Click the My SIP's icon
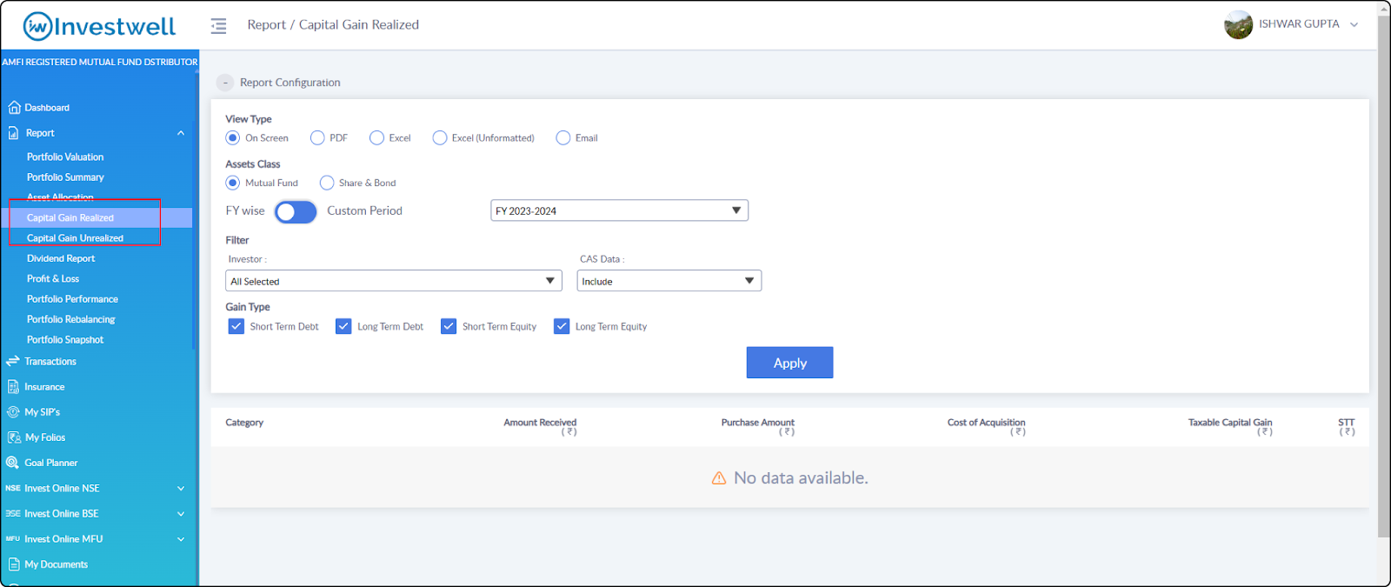1391x587 pixels. pyautogui.click(x=13, y=412)
